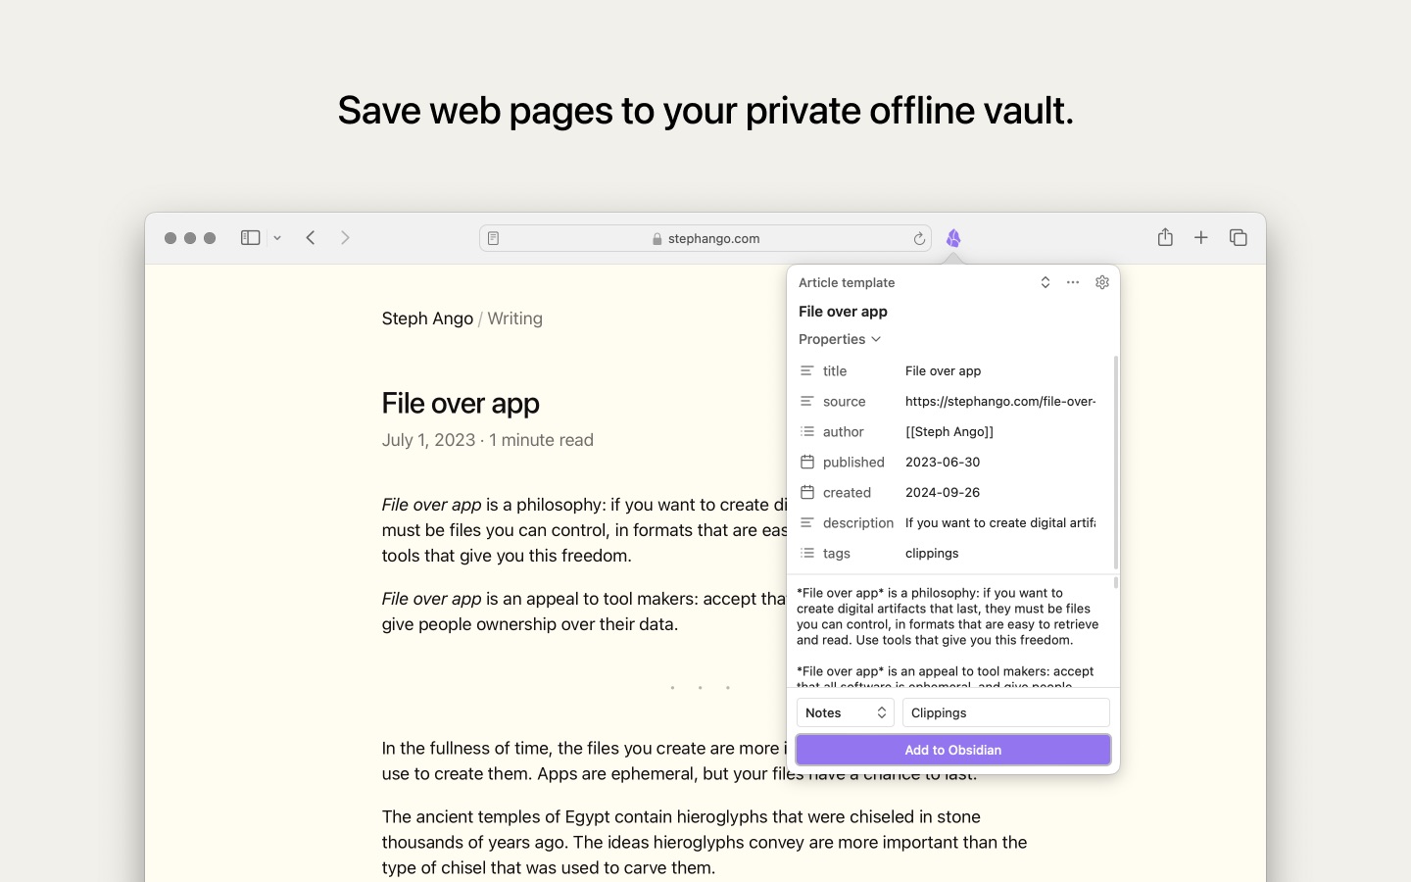Go forward with the forward arrow

pos(345,238)
